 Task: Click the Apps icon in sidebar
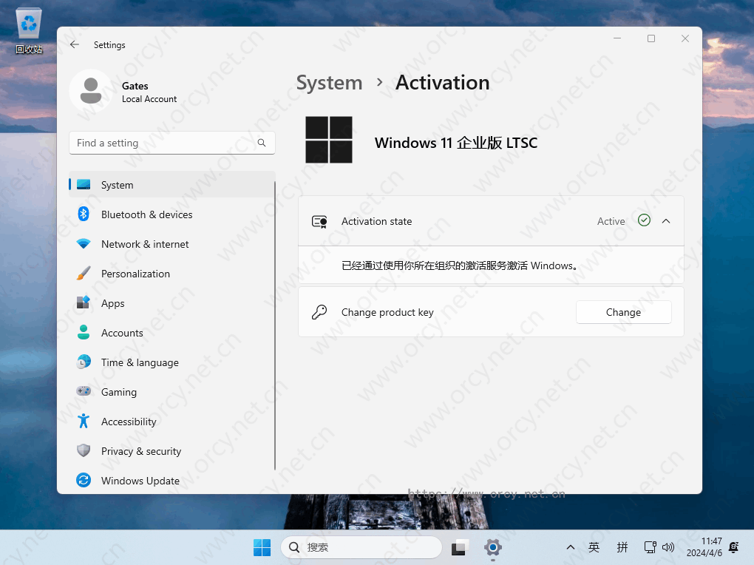pos(84,302)
